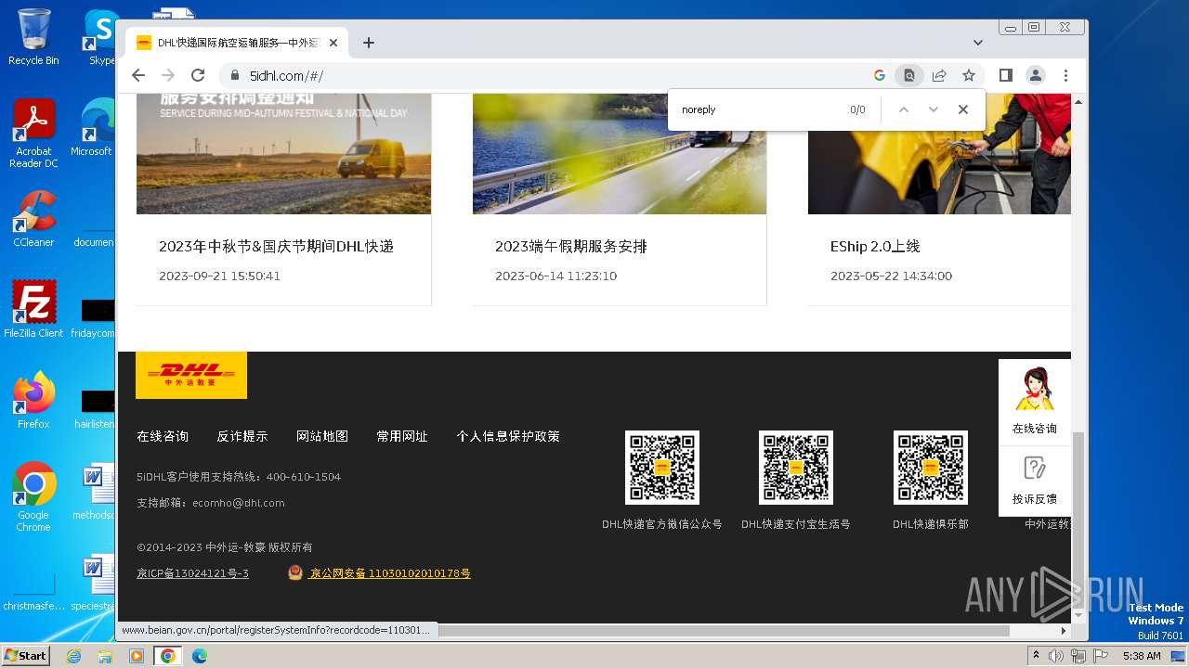Open the media player taskbar icon
The width and height of the screenshot is (1189, 668).
click(137, 656)
